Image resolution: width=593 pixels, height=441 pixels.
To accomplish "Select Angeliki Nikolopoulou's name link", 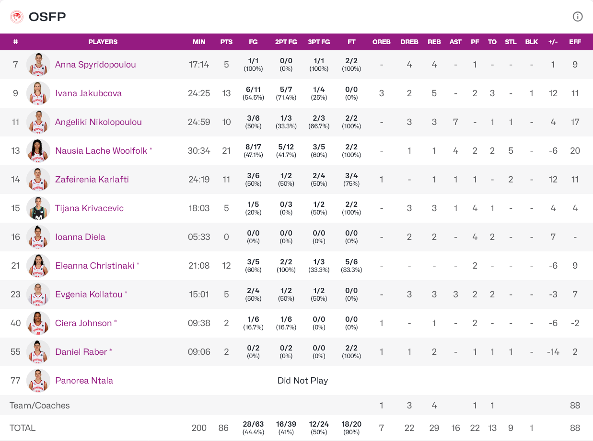I will click(x=98, y=122).
